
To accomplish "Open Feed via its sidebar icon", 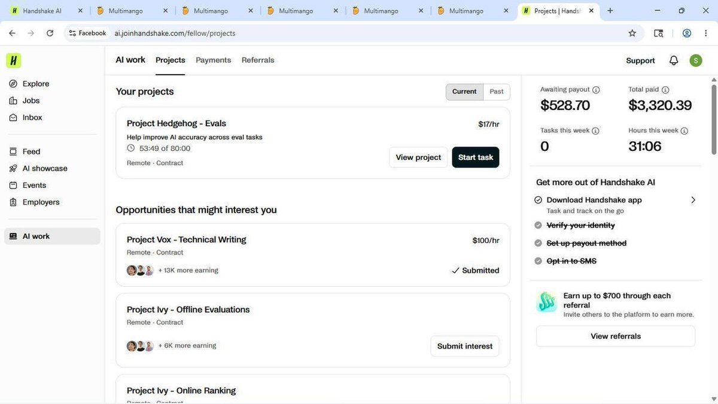I will click(x=13, y=151).
